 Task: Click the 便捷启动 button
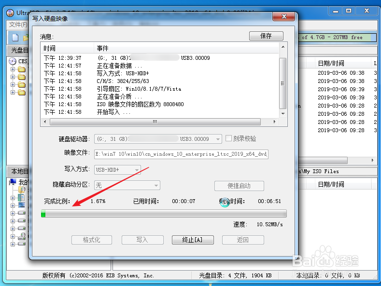(239, 186)
